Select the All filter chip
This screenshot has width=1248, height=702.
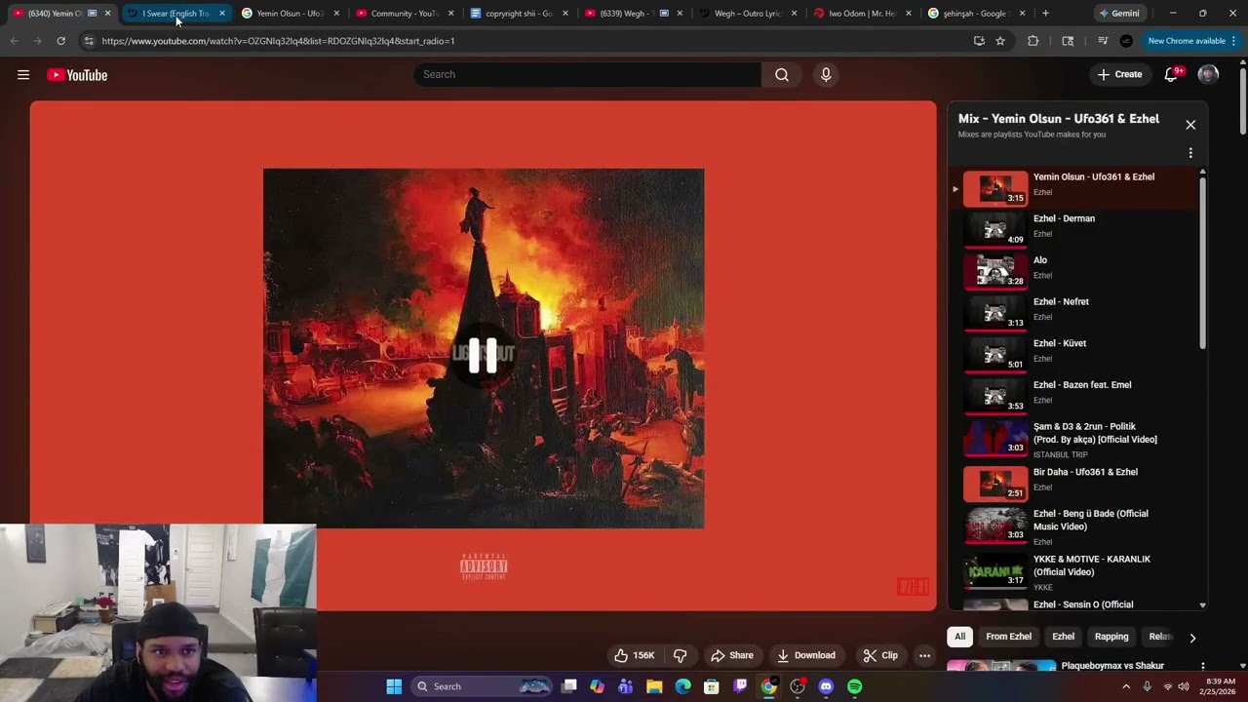pyautogui.click(x=959, y=637)
